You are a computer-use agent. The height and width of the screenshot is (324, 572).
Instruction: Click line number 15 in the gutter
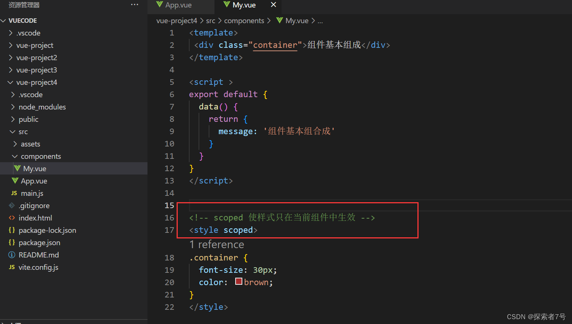(170, 205)
